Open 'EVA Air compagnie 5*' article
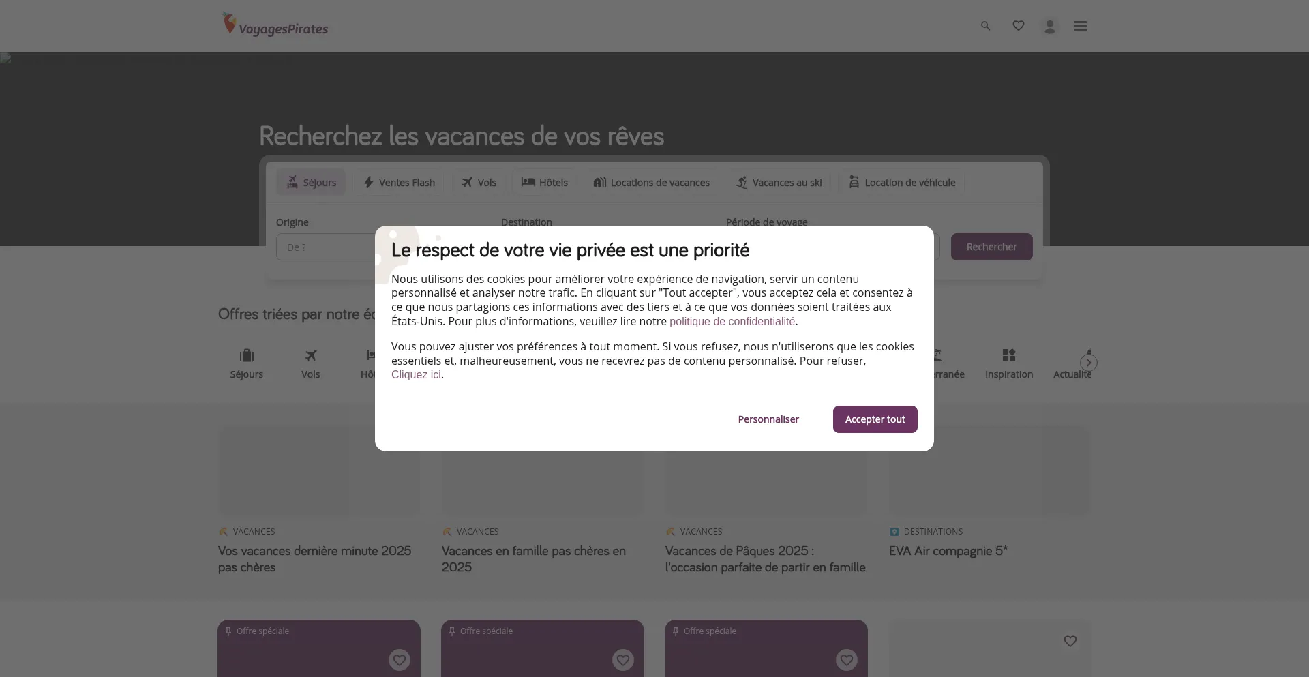 coord(948,551)
